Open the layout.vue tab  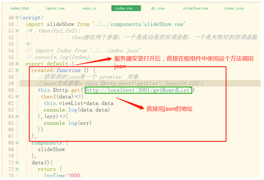coord(55,8)
